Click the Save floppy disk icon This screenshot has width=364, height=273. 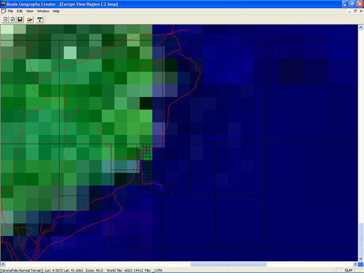pyautogui.click(x=19, y=19)
